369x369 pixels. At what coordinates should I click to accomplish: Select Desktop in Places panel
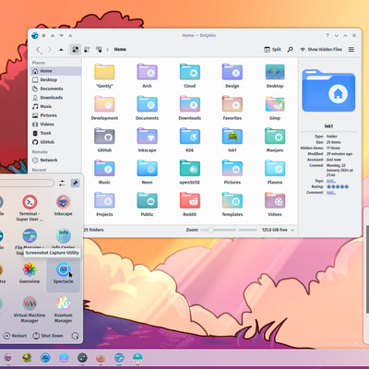tap(55, 79)
